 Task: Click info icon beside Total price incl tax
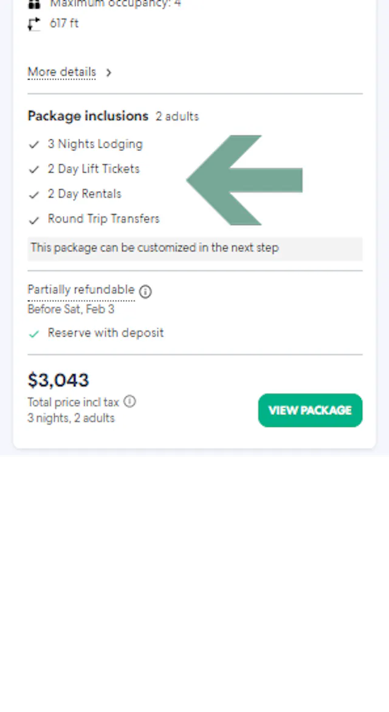tap(129, 402)
